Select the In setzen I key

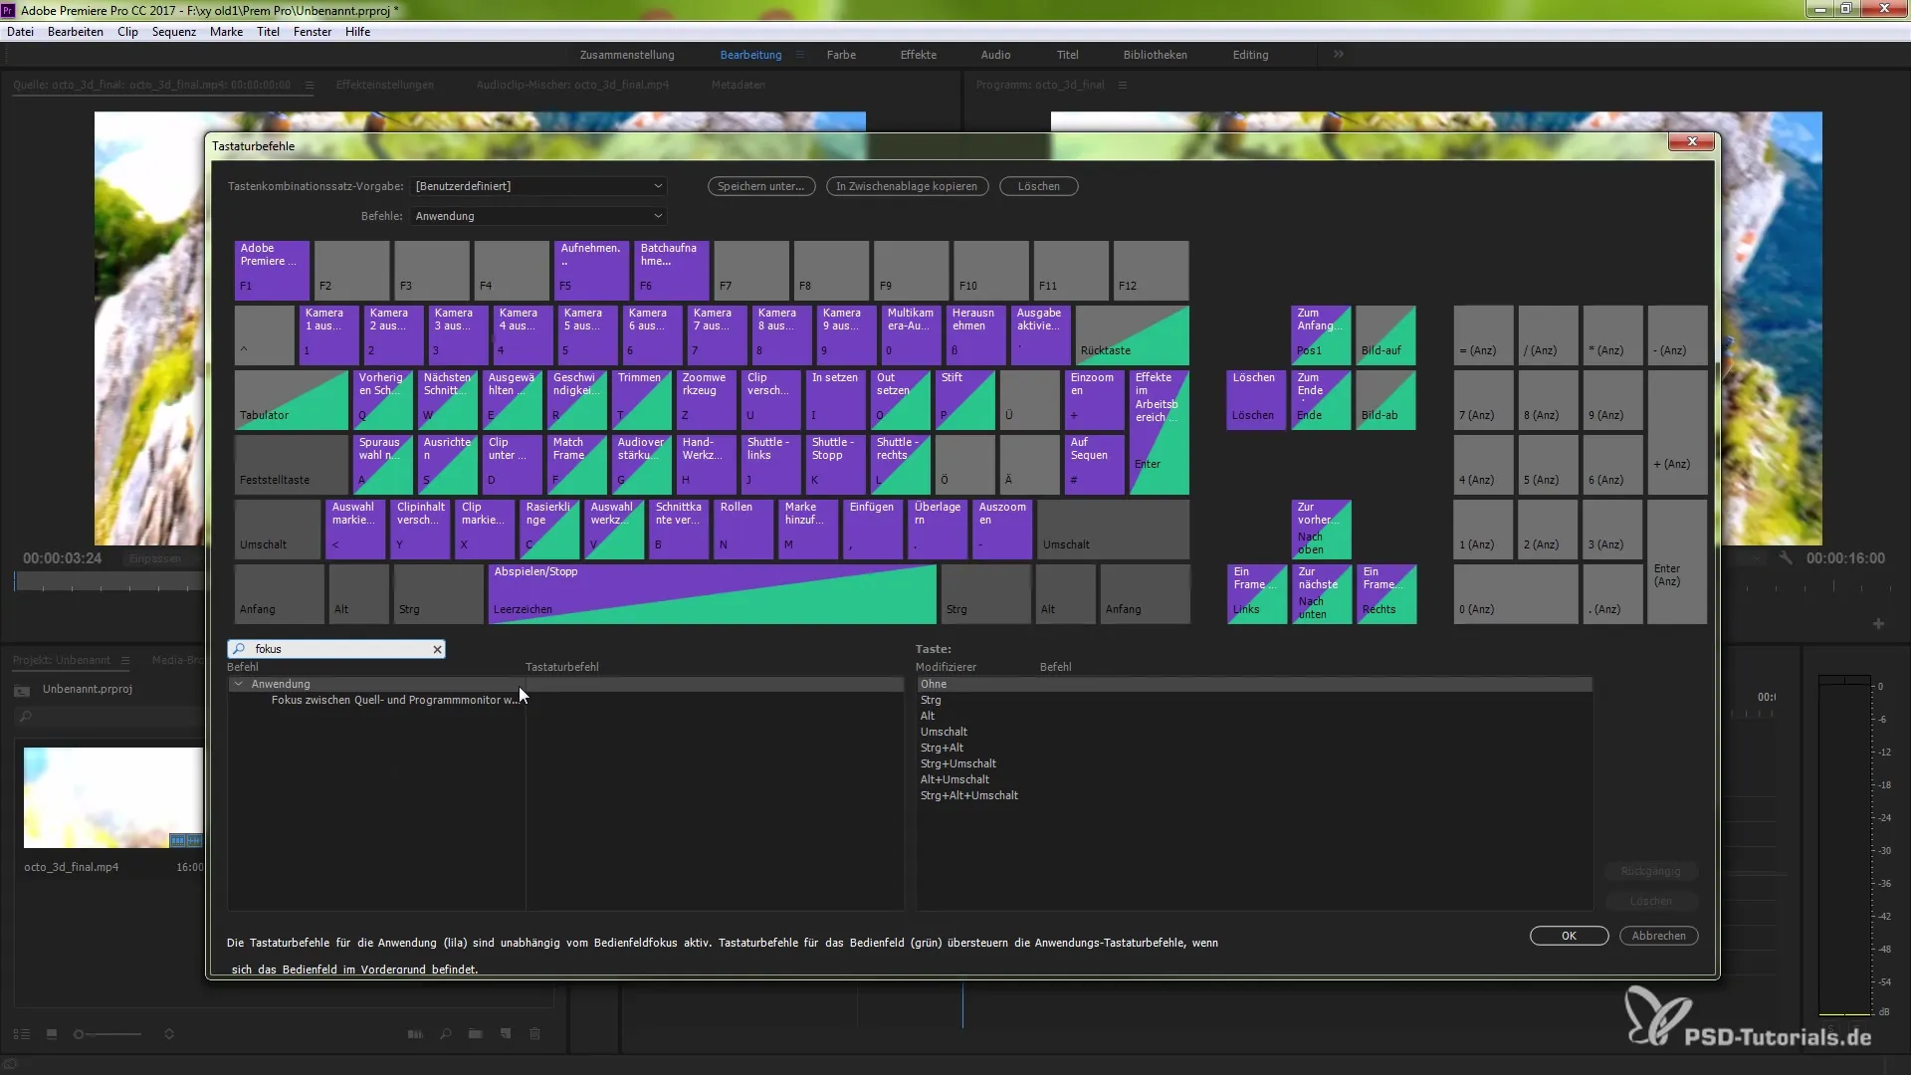(836, 400)
